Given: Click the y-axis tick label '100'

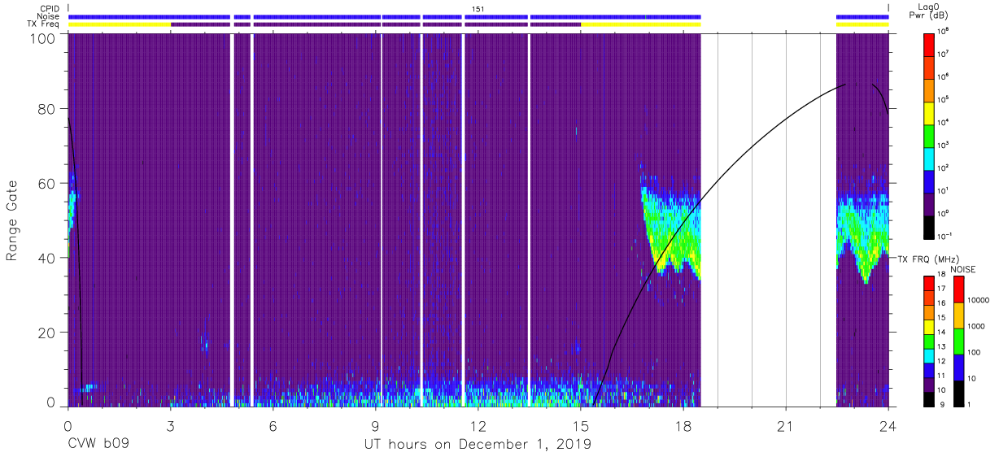Looking at the screenshot, I should pos(44,38).
